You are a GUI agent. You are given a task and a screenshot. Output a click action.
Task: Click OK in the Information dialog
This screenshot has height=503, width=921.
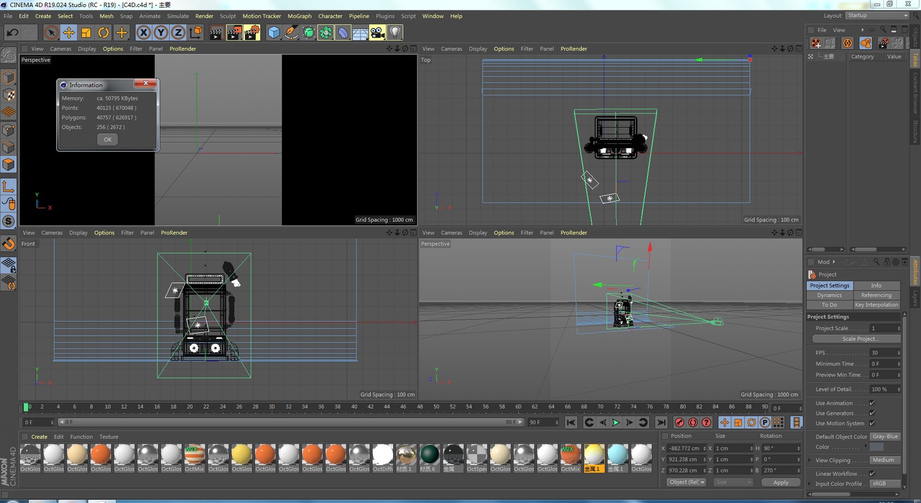tap(107, 140)
